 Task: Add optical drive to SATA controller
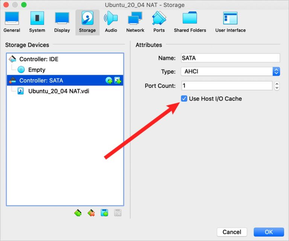(109, 80)
